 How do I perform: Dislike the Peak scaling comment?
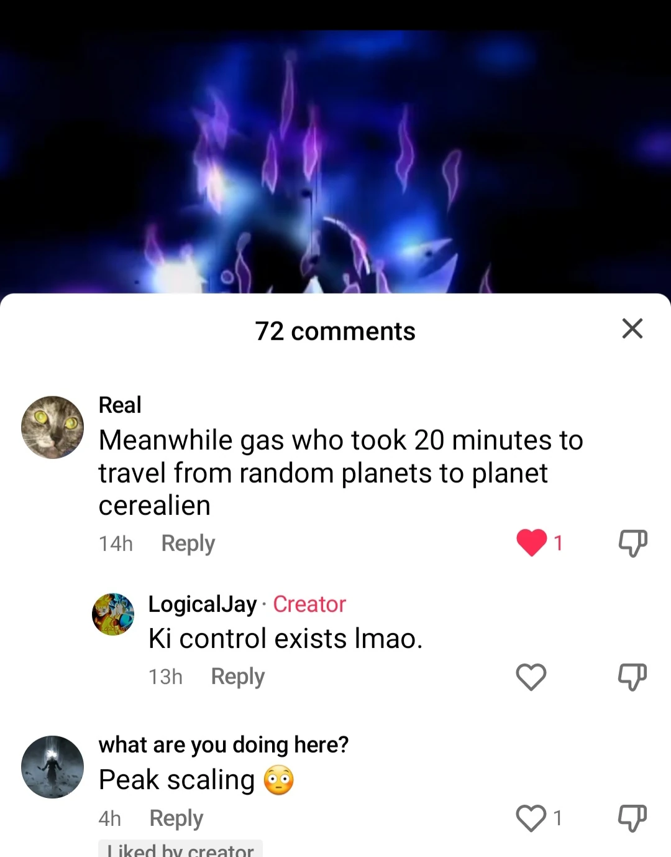[632, 818]
